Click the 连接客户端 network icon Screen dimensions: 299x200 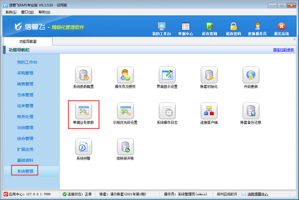(209, 111)
